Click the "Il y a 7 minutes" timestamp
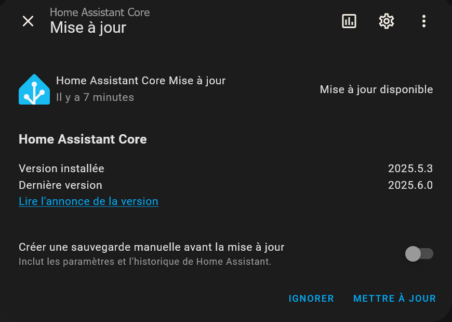The image size is (452, 322). tap(95, 97)
